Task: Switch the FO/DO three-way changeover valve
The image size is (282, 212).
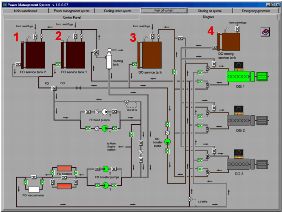Action: [x=54, y=88]
